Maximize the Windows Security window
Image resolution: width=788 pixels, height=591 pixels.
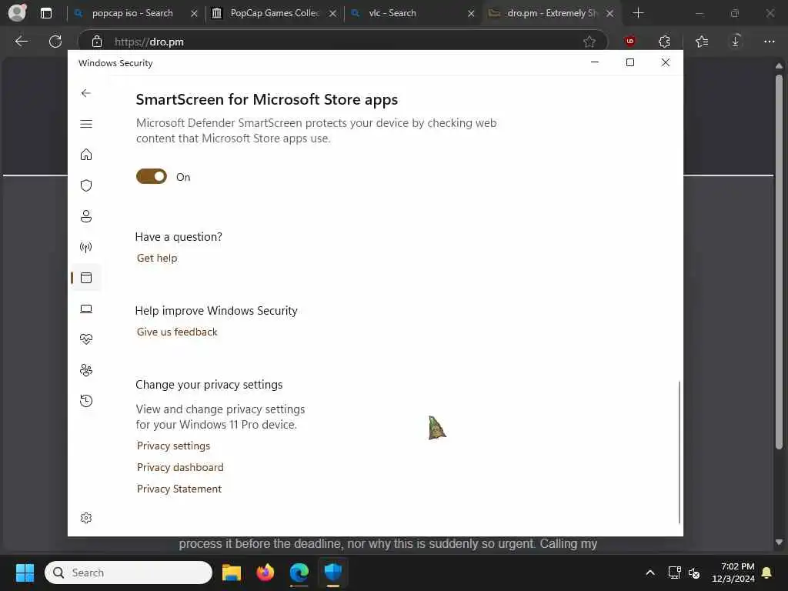click(629, 62)
